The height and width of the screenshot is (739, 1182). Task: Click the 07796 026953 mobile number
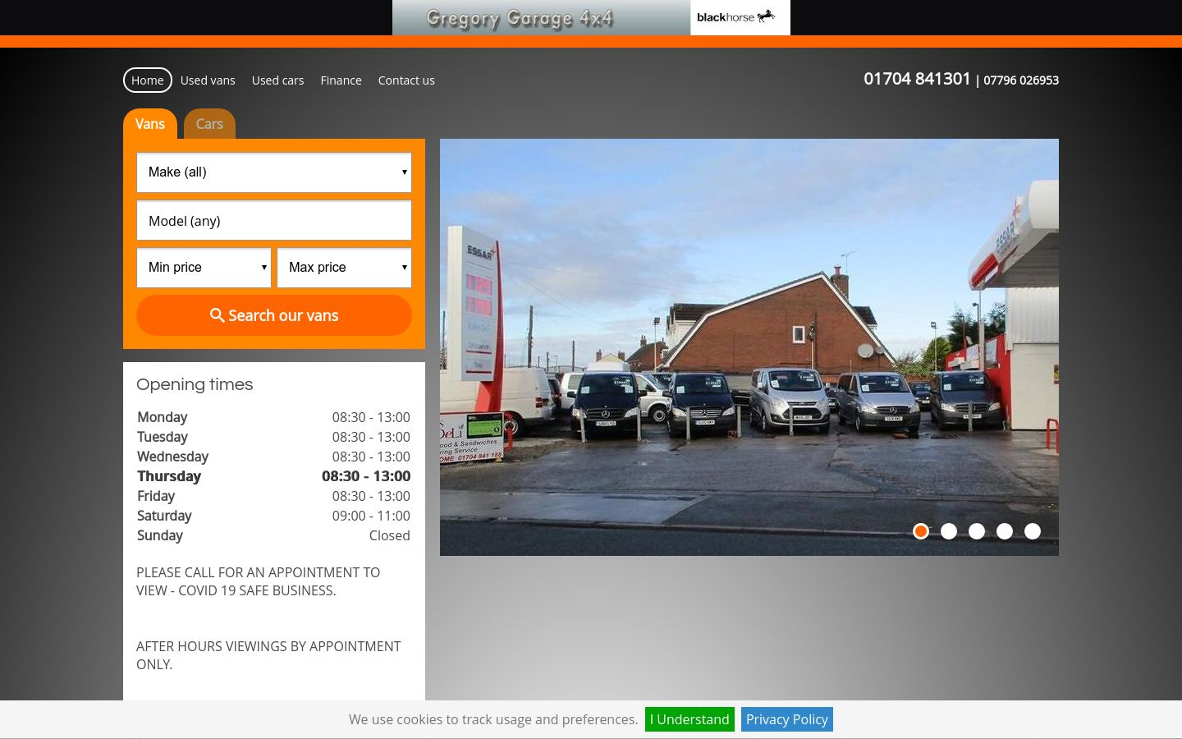coord(1021,80)
